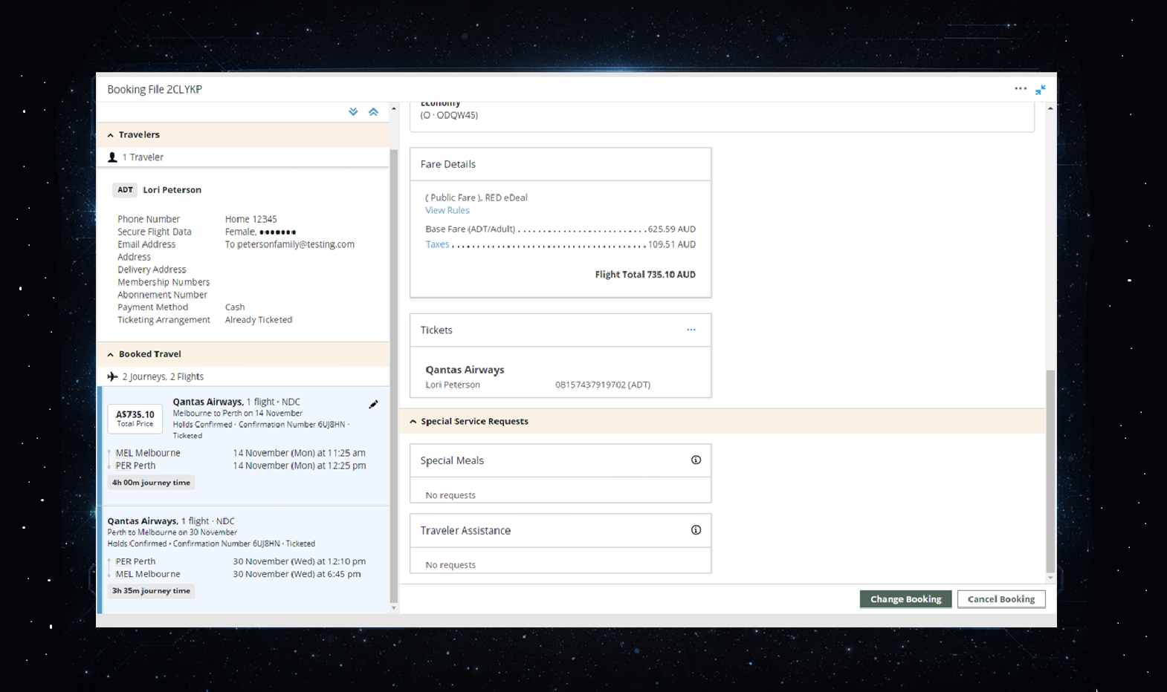1167x692 pixels.
Task: Open Booking File more options ellipsis
Action: pyautogui.click(x=1021, y=89)
